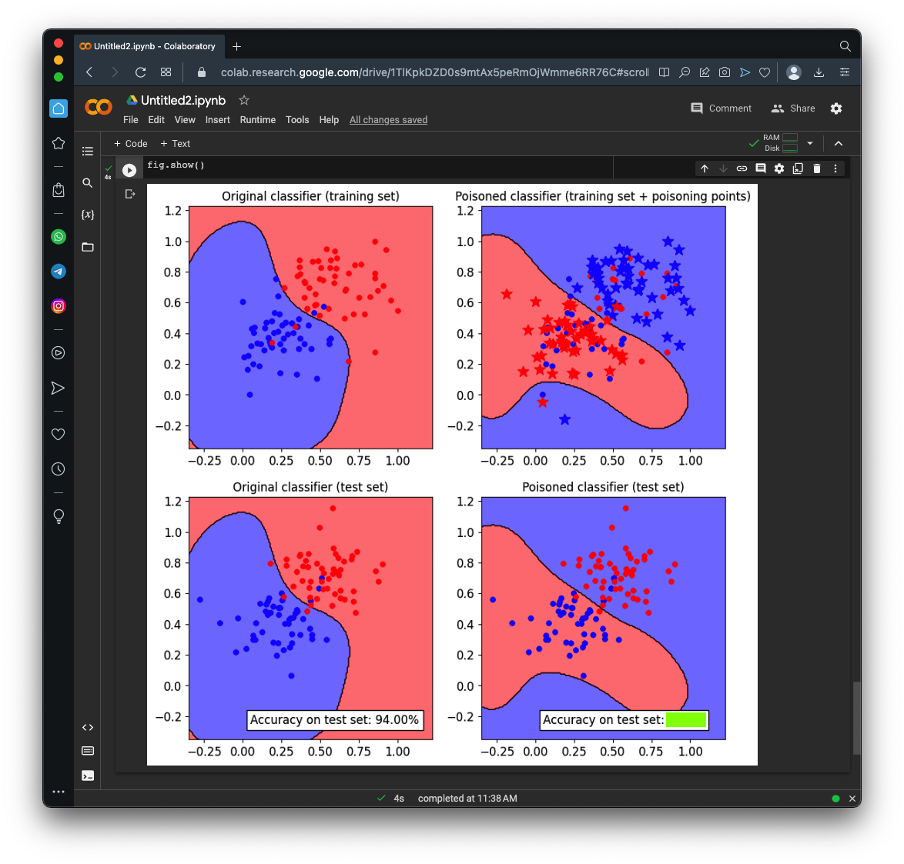Open find and replace in sidebar
This screenshot has width=904, height=864.
pos(88,182)
